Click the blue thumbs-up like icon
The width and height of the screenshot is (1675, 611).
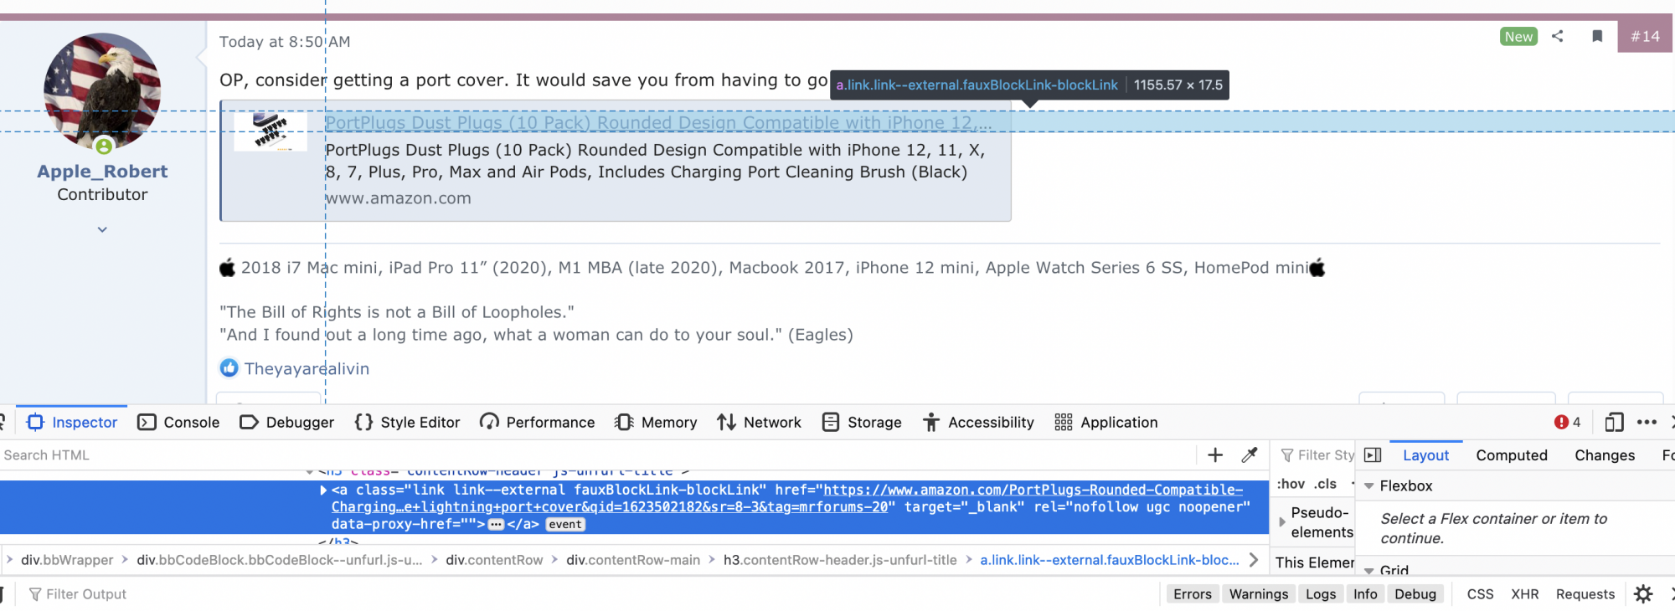pyautogui.click(x=229, y=368)
